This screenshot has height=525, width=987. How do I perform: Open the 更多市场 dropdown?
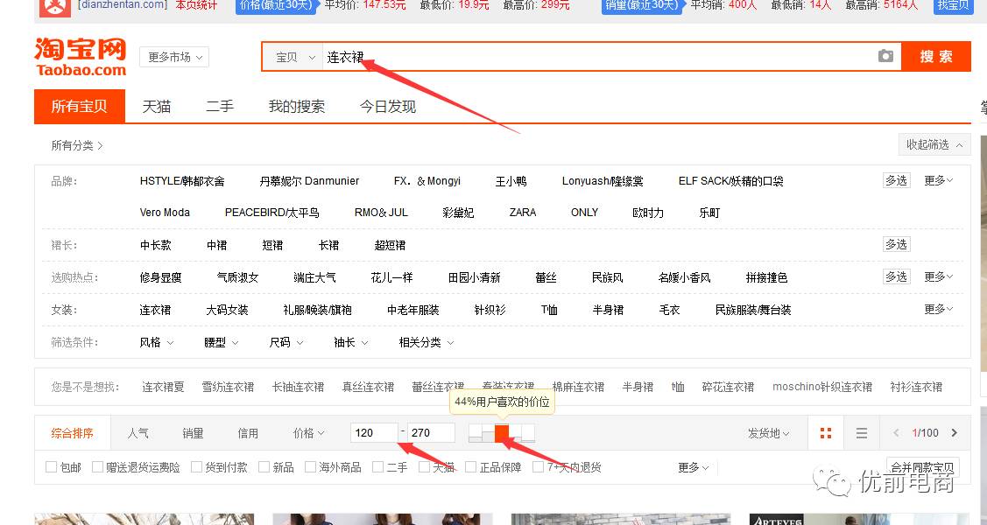174,57
